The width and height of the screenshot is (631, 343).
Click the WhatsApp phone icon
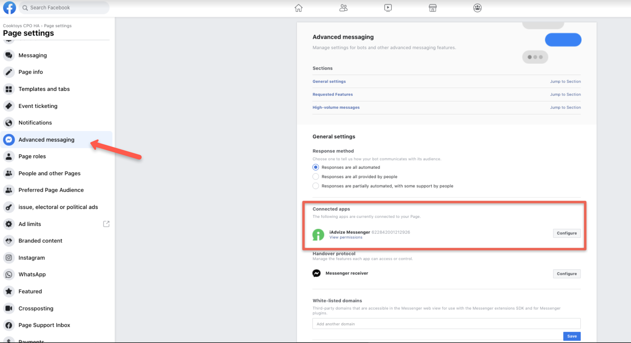click(9, 274)
